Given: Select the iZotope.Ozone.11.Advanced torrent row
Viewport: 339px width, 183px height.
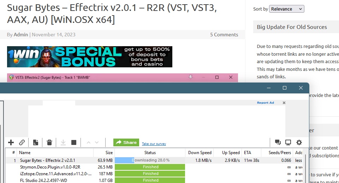Looking at the screenshot, I should (56, 174).
